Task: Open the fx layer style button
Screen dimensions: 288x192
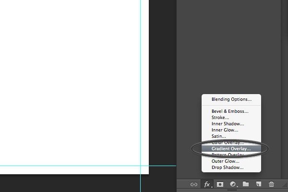Action: pos(207,184)
